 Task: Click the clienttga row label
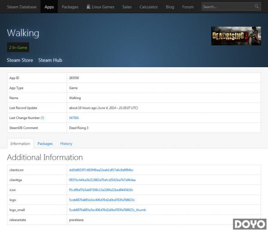tap(15, 180)
